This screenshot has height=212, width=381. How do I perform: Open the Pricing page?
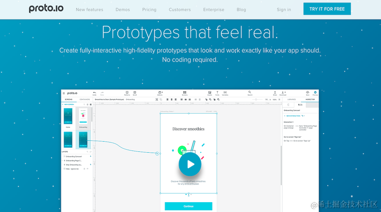[149, 9]
